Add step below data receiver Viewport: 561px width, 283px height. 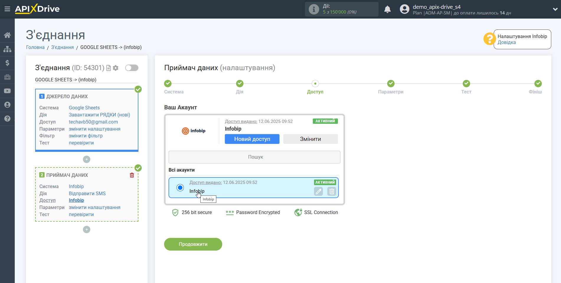[86, 230]
